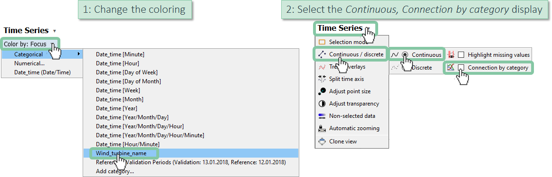Click the Automatic zooming icon
The image size is (552, 177).
322,128
